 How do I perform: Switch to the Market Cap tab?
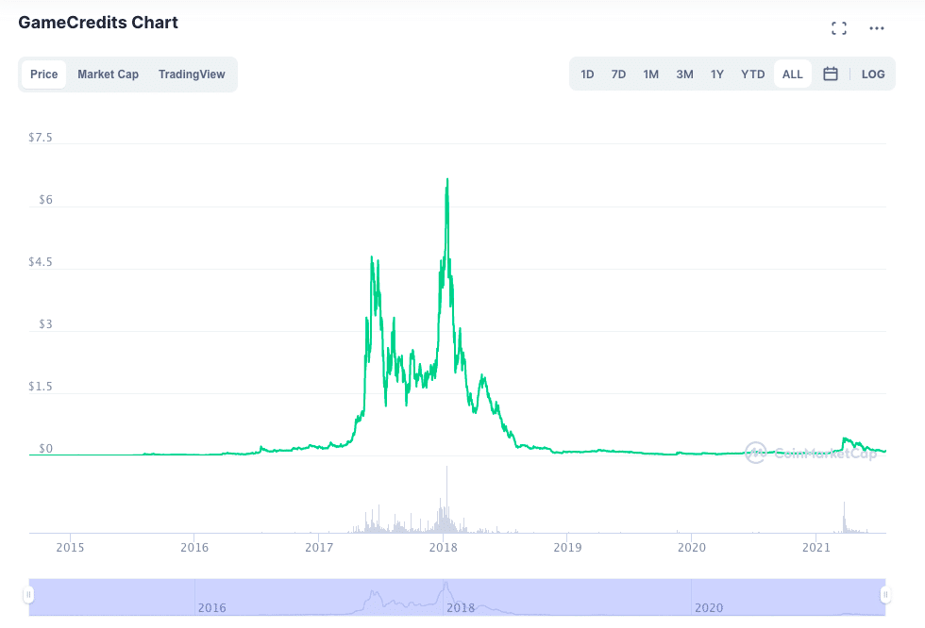pyautogui.click(x=108, y=74)
